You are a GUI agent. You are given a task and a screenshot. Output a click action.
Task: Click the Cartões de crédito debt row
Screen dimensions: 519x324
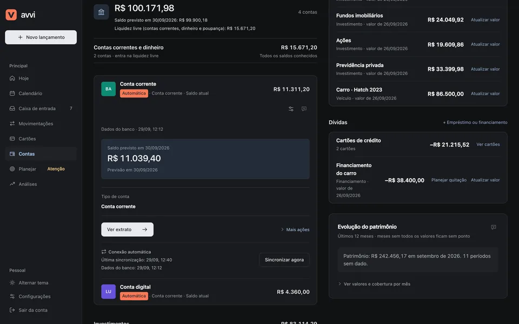(x=418, y=145)
